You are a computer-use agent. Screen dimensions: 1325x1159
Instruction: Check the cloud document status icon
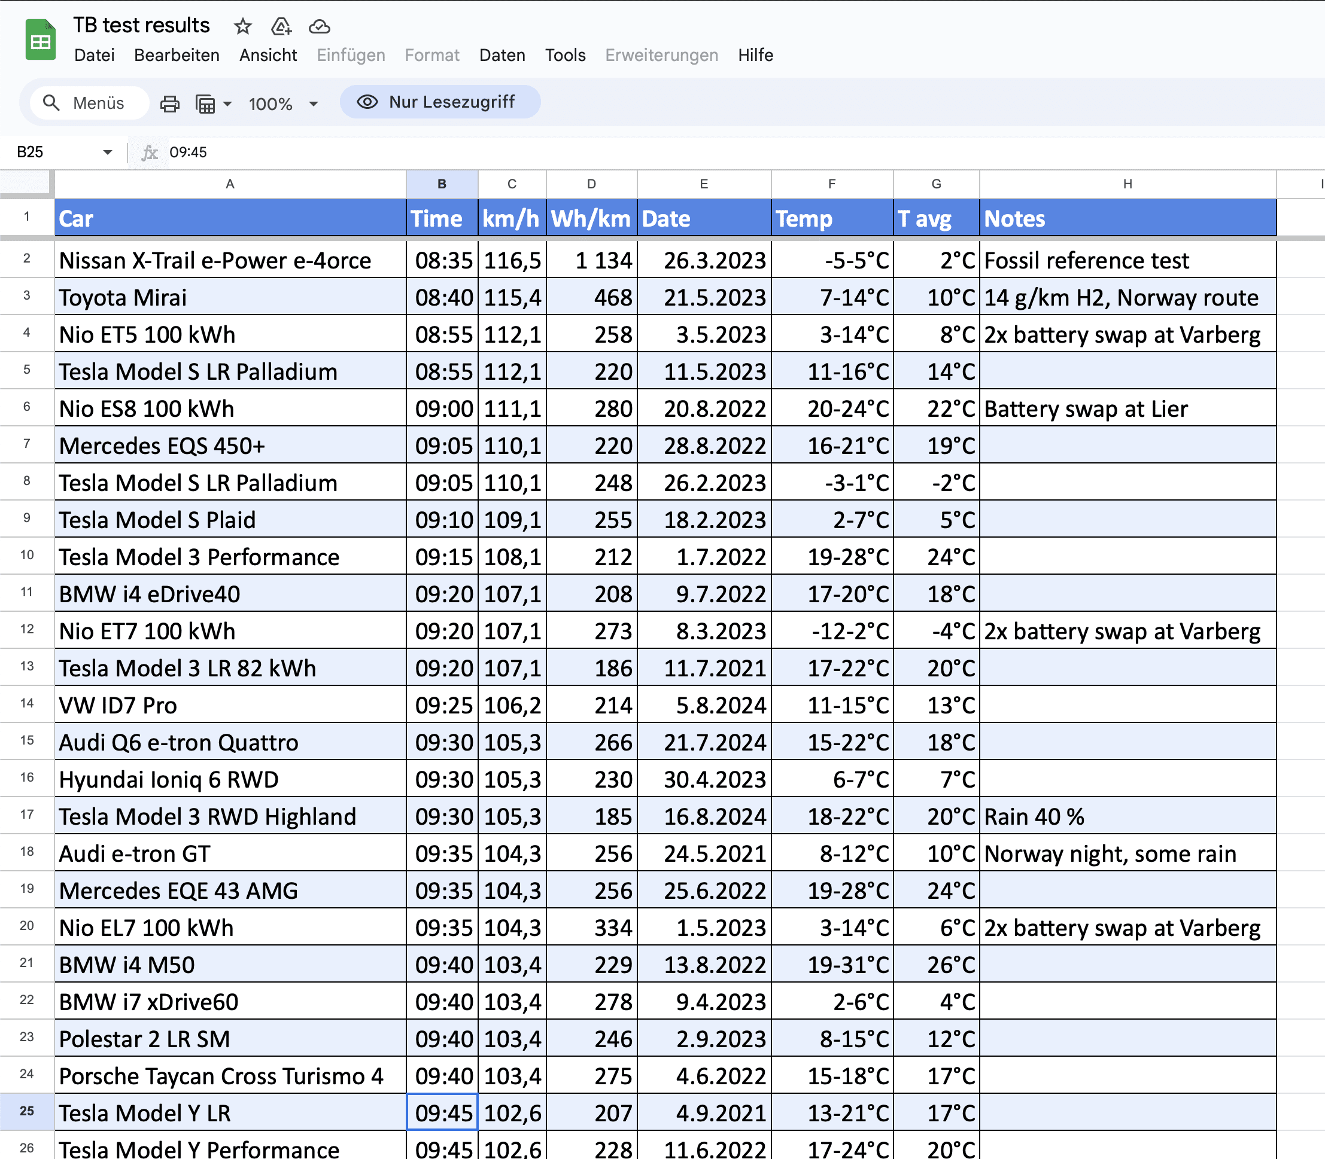(x=320, y=26)
